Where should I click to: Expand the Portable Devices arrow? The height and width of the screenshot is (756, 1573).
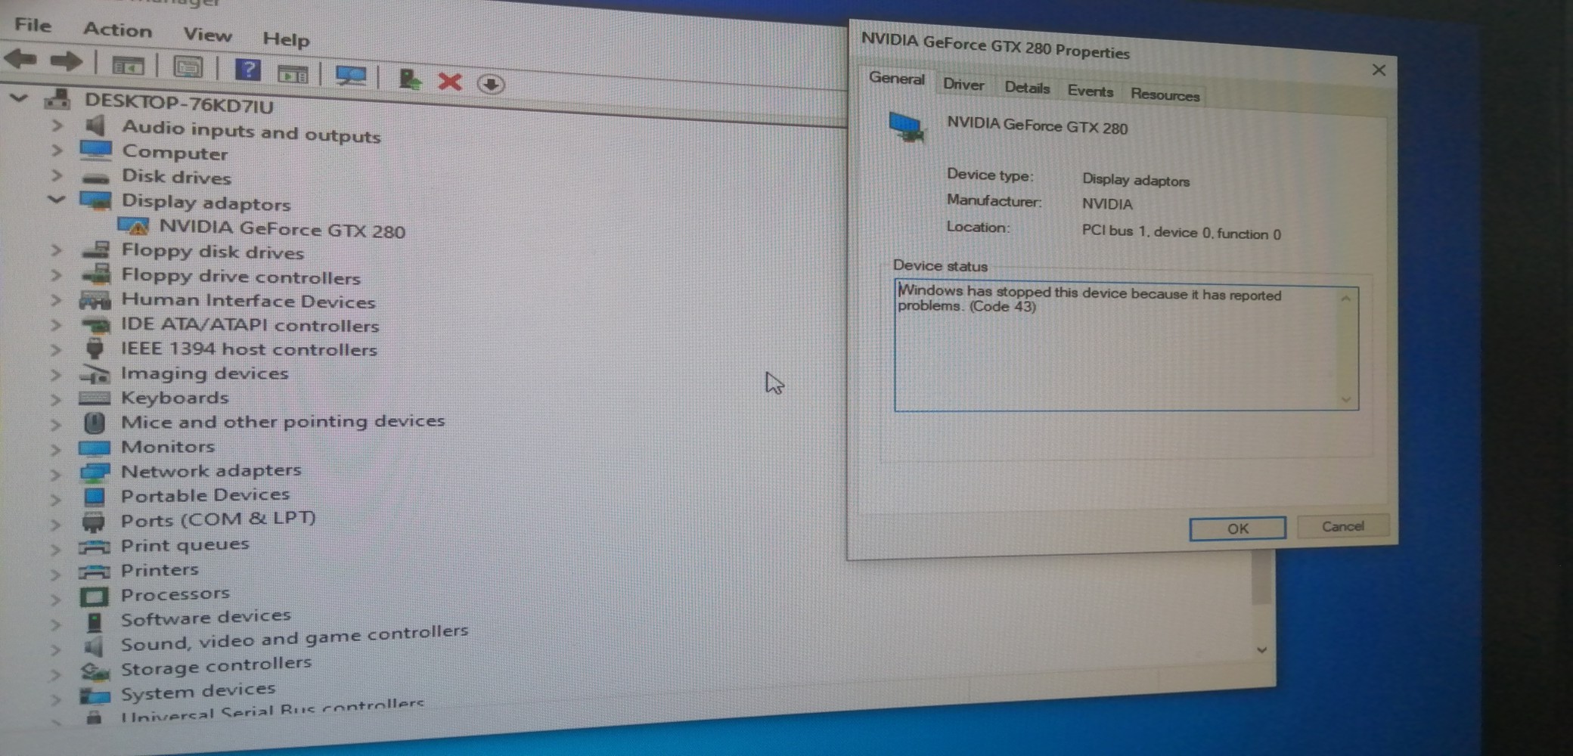click(56, 499)
